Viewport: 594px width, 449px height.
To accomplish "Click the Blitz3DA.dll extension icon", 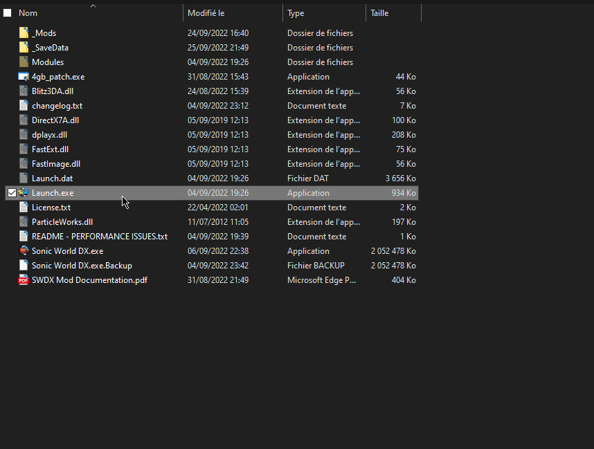I will [x=24, y=91].
